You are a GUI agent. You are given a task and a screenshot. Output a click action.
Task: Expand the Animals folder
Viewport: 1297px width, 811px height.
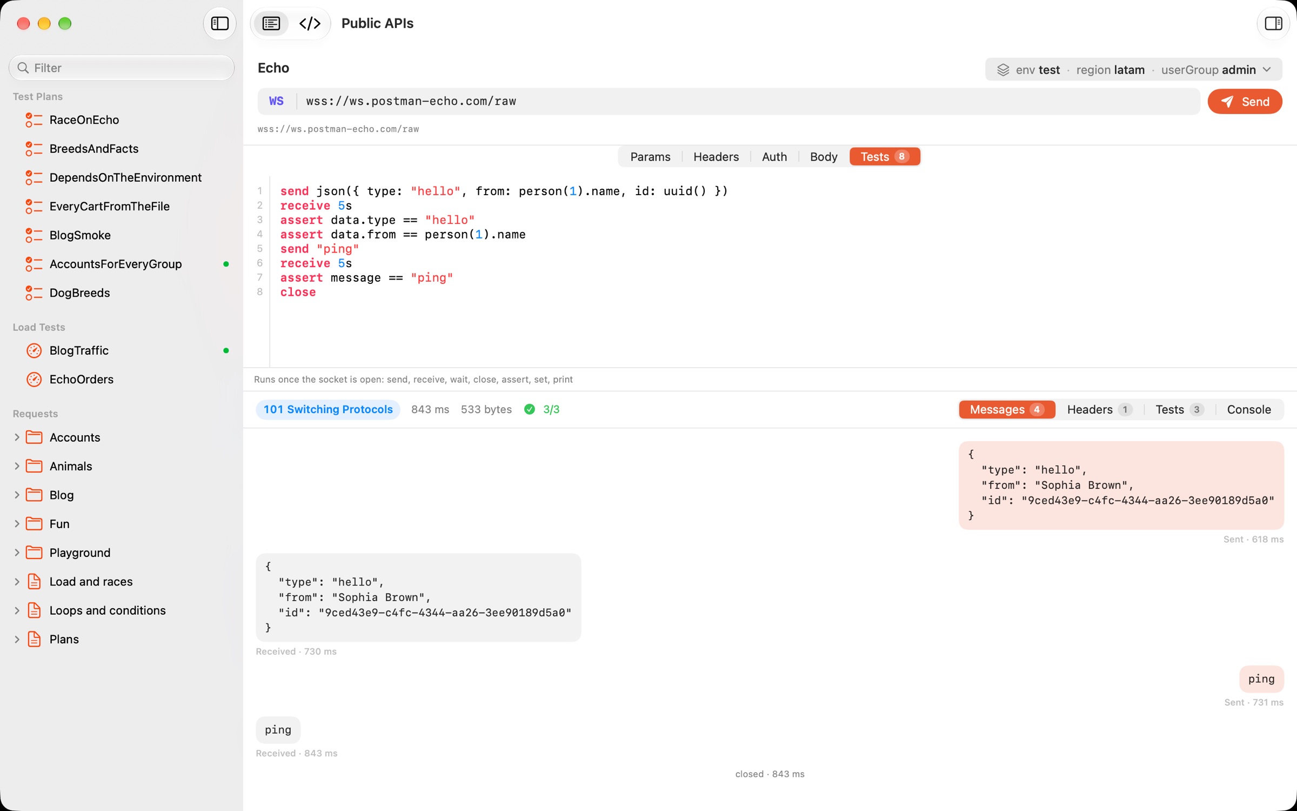click(17, 466)
